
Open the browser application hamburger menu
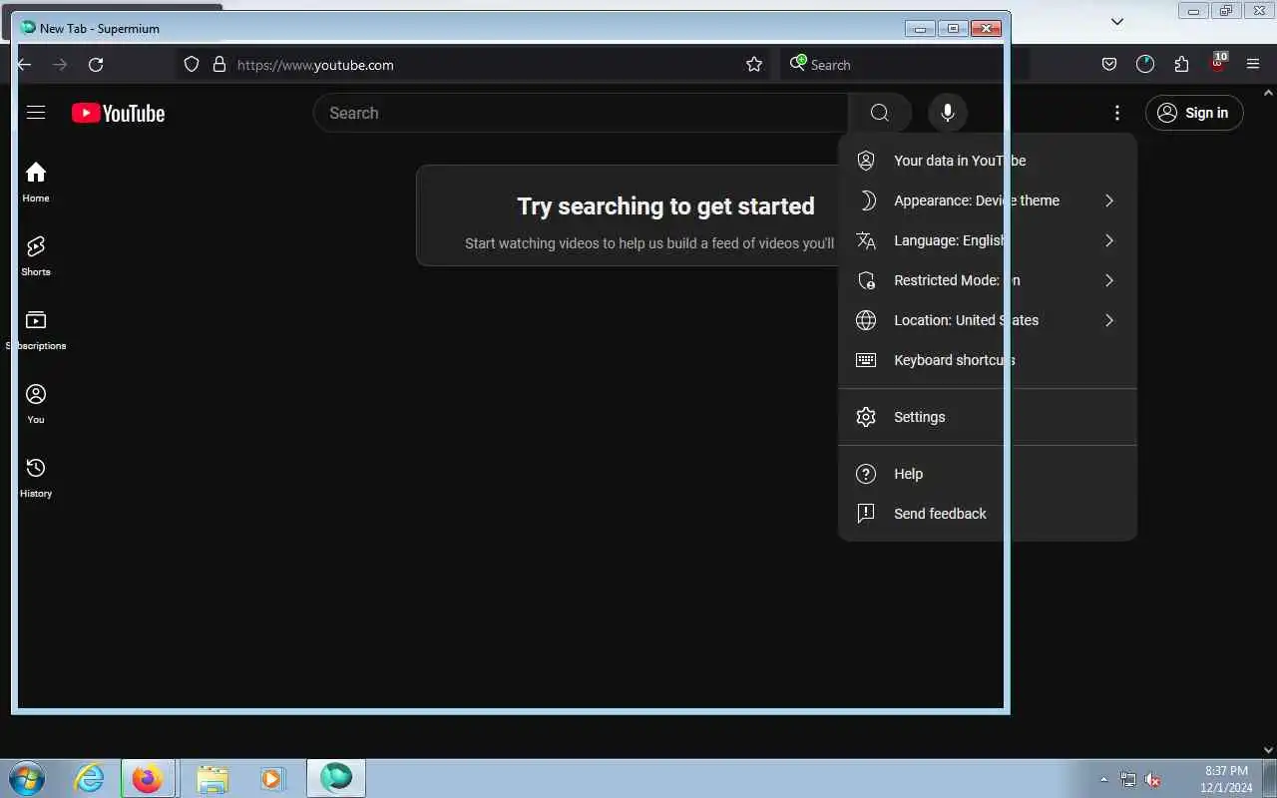click(1253, 65)
